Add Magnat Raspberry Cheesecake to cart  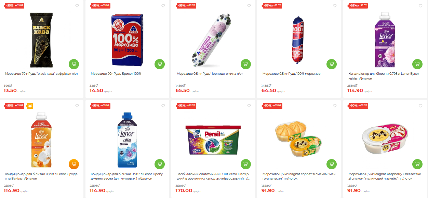pos(417,164)
